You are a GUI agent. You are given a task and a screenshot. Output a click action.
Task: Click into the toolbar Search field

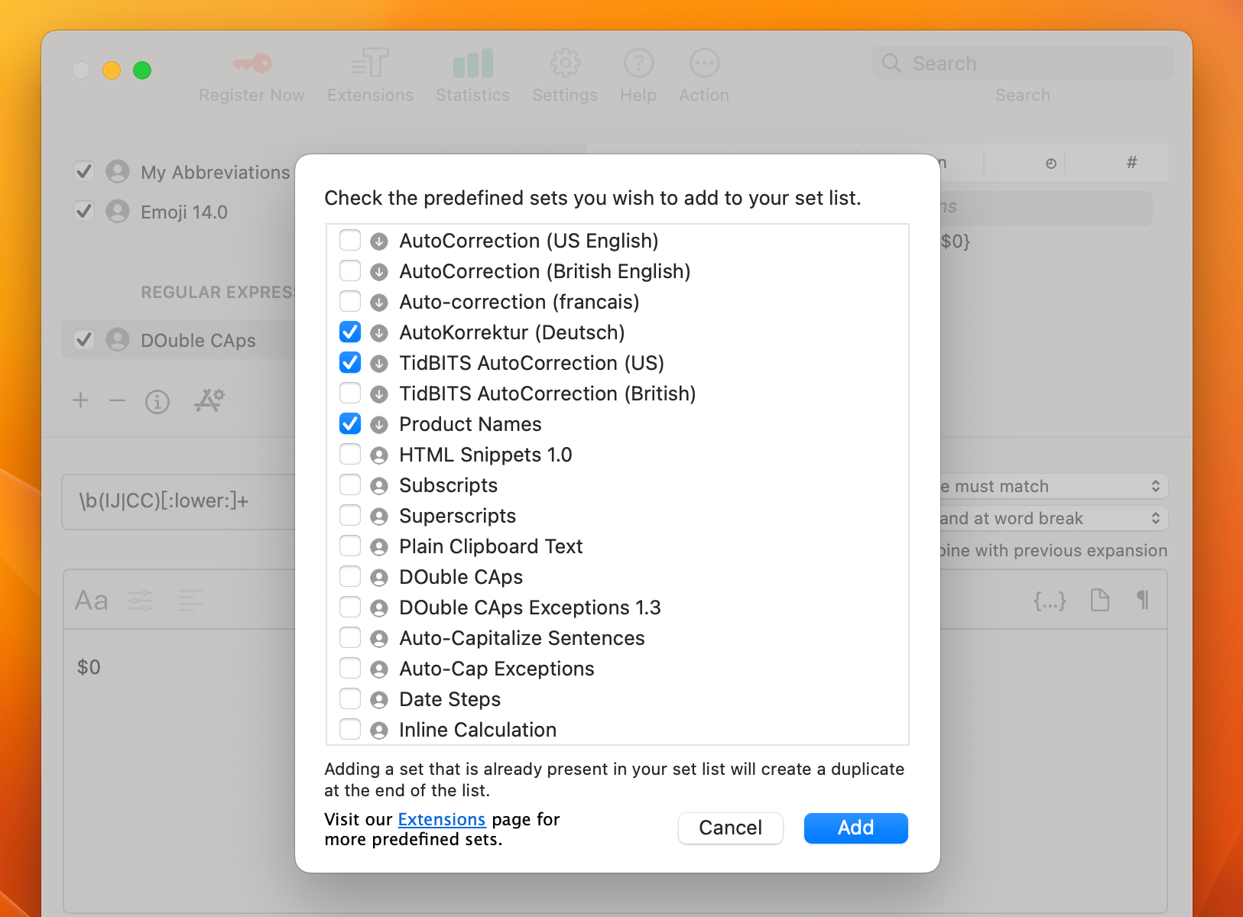coord(1023,63)
